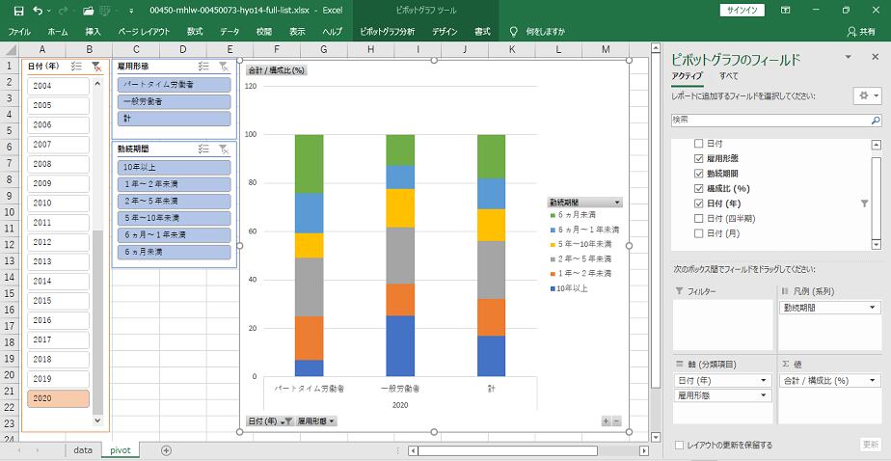The width and height of the screenshot is (891, 461).
Task: Check the 日付 (四半期) field checkbox
Action: pos(698,219)
